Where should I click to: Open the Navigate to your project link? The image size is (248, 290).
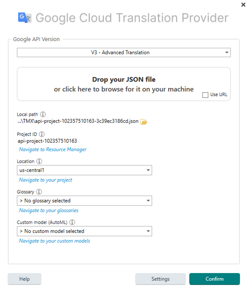(45, 180)
